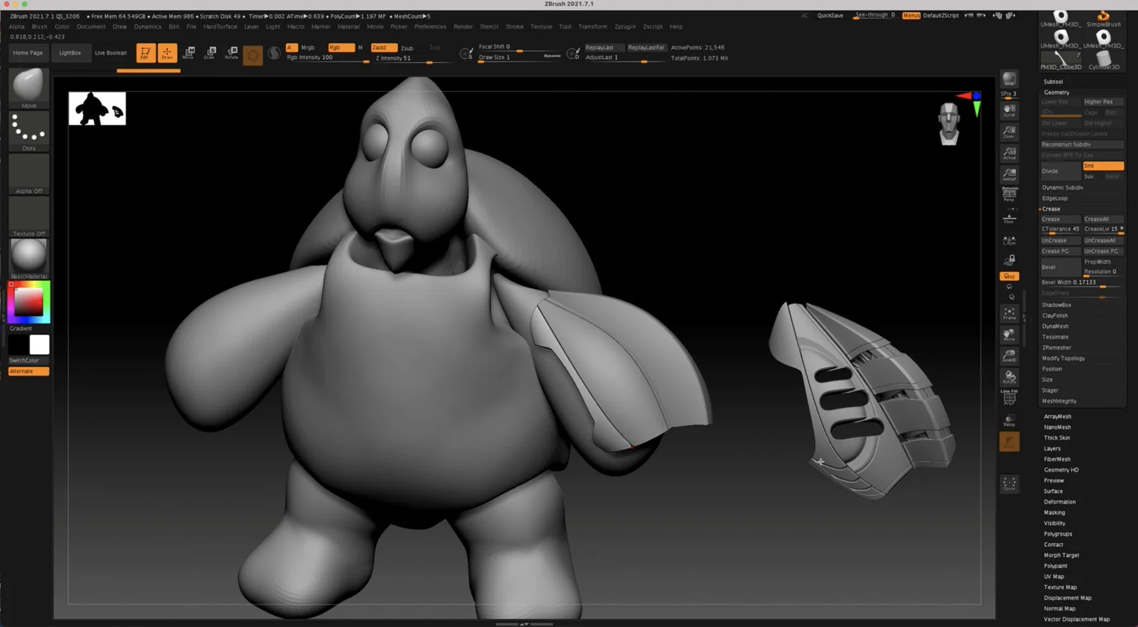This screenshot has width=1138, height=627.
Task: Click the BPR render icon
Action: click(1009, 80)
